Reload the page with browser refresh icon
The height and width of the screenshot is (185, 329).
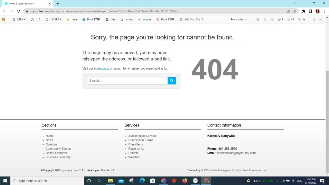pos(19,11)
